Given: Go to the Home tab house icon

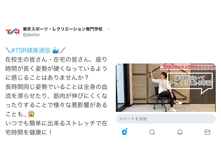Looking at the screenshot, I should pyautogui.click(x=124, y=132).
